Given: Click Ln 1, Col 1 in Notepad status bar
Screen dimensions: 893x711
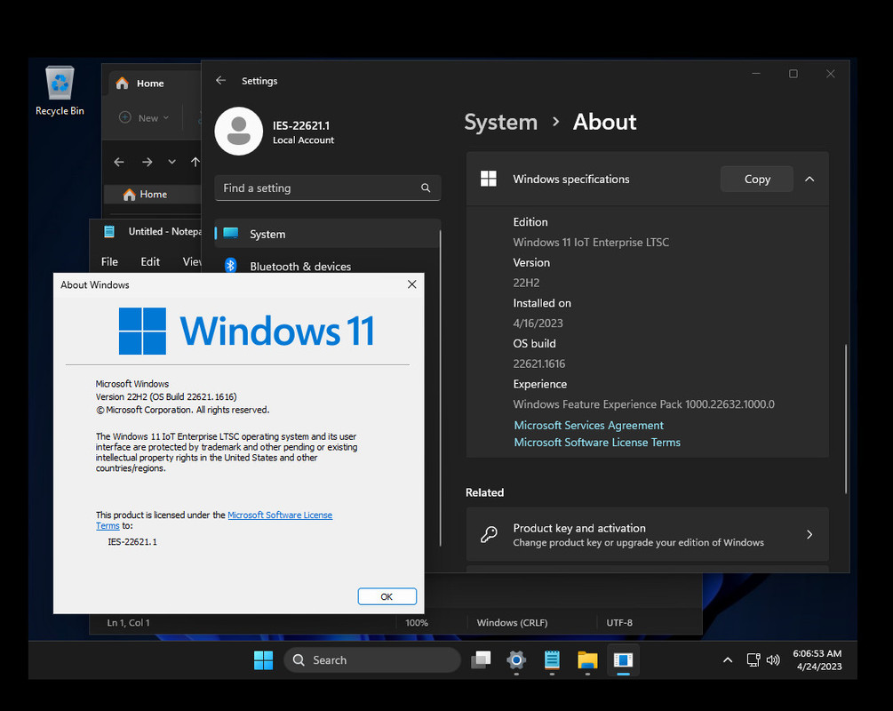Looking at the screenshot, I should (128, 623).
